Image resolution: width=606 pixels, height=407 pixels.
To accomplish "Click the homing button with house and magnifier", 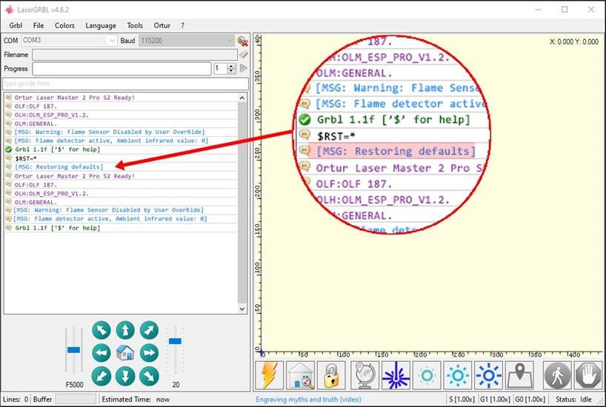I will click(301, 375).
